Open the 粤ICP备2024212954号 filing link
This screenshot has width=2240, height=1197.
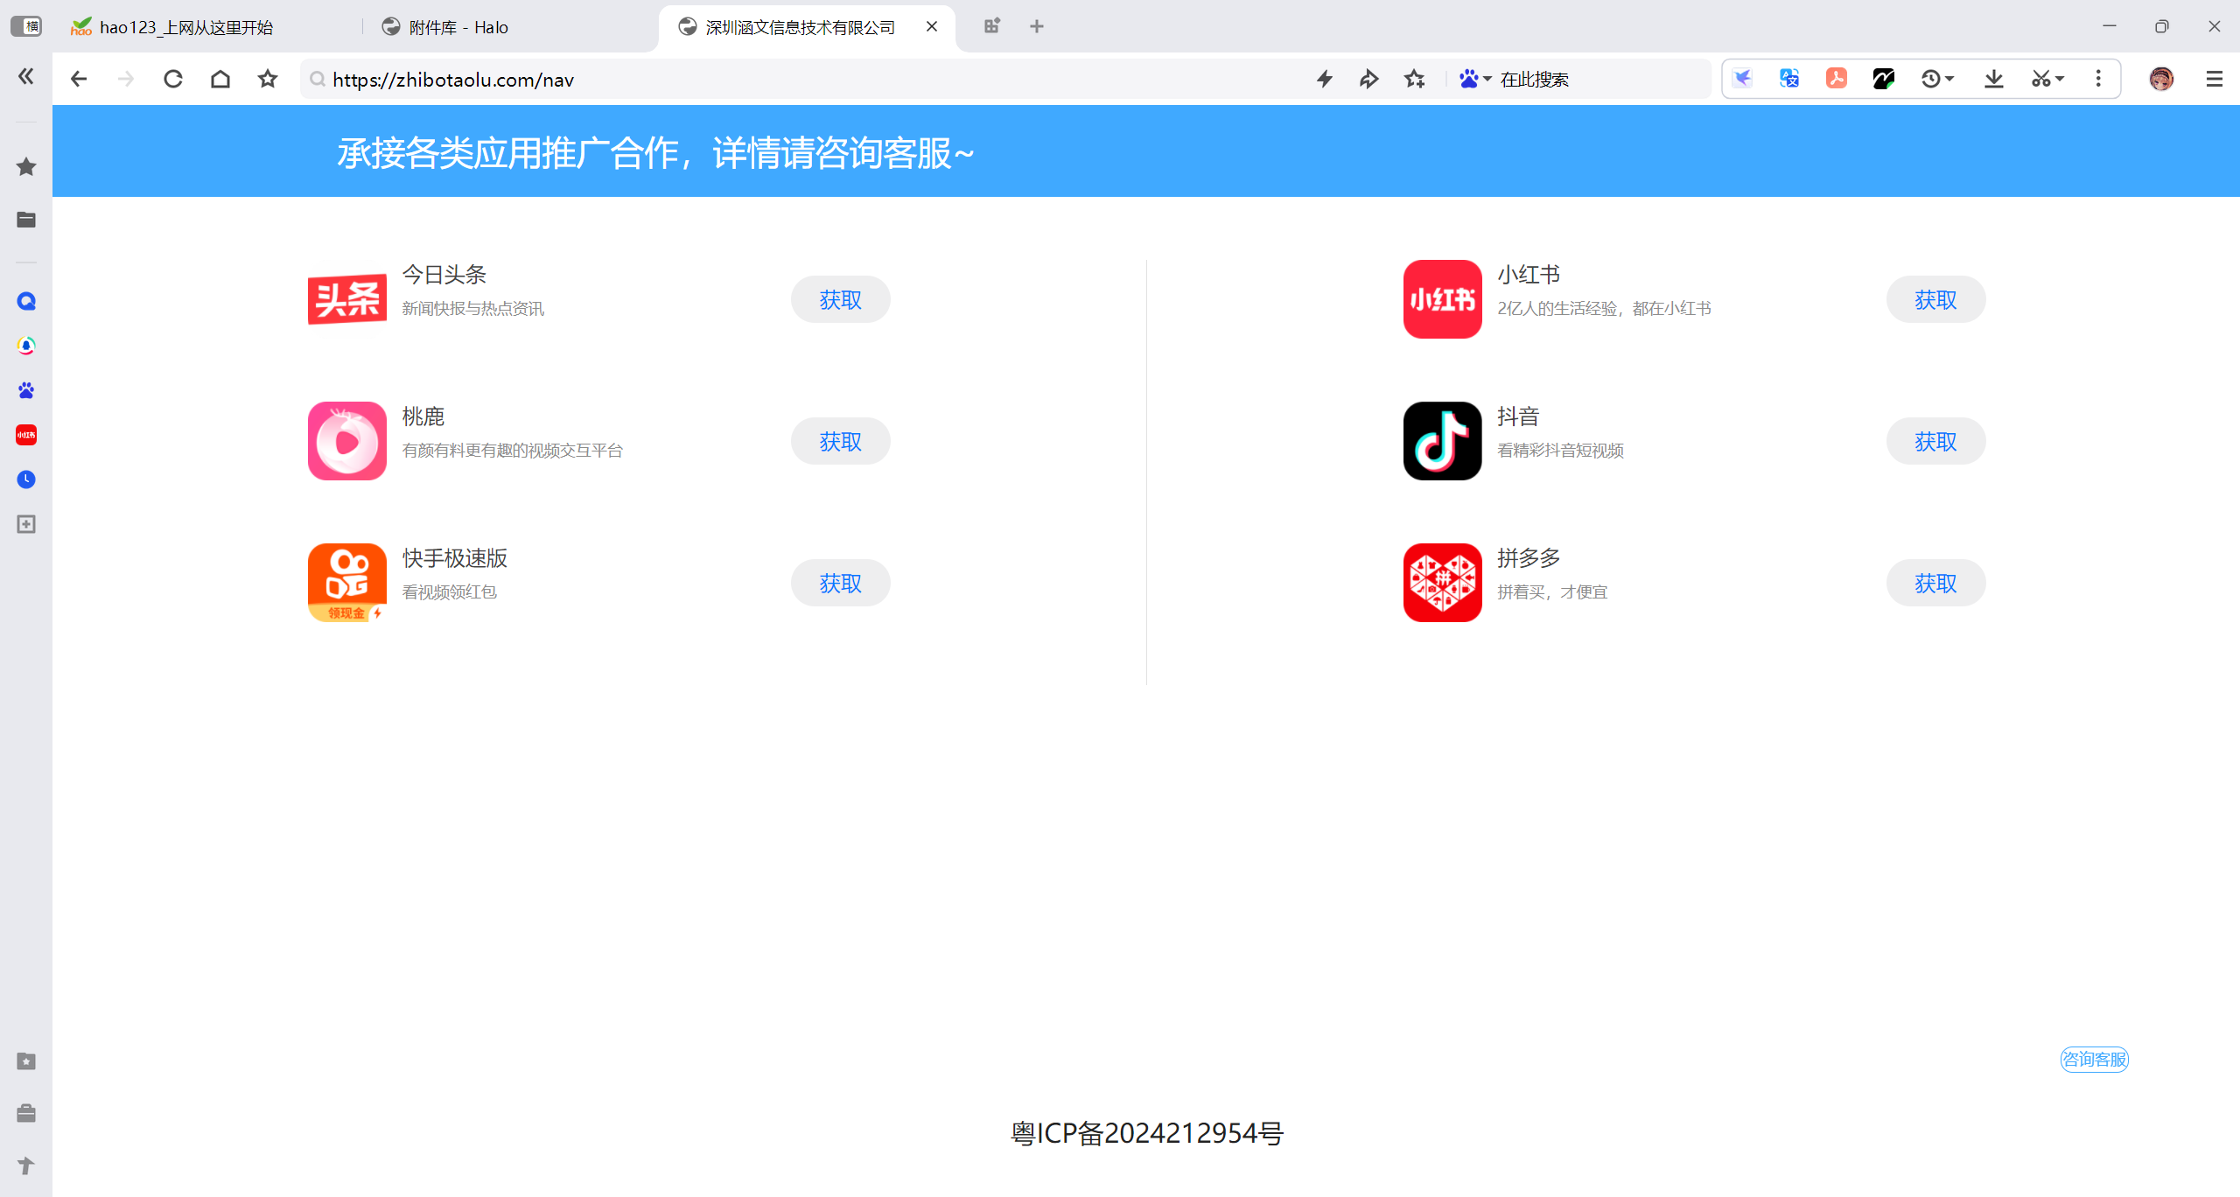pyautogui.click(x=1147, y=1133)
